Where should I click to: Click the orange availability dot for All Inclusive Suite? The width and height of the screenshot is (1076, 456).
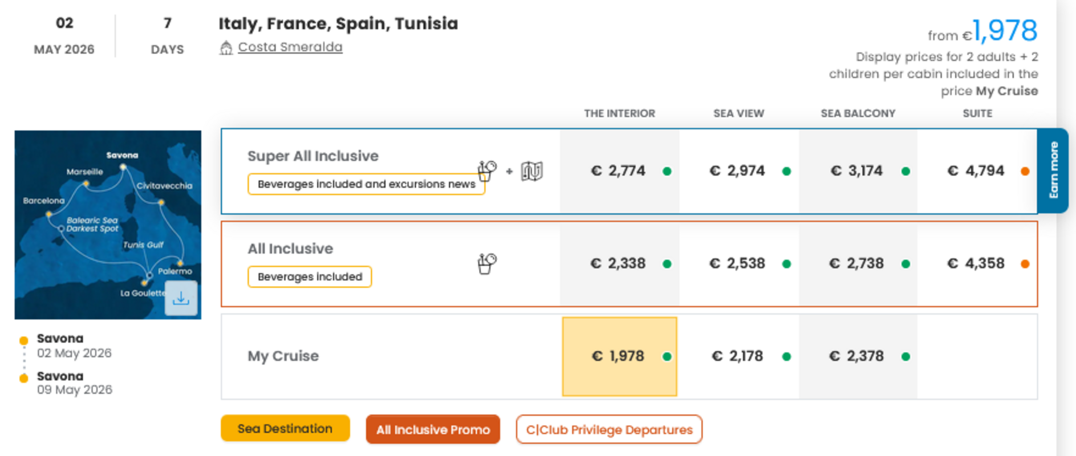pyautogui.click(x=1025, y=264)
